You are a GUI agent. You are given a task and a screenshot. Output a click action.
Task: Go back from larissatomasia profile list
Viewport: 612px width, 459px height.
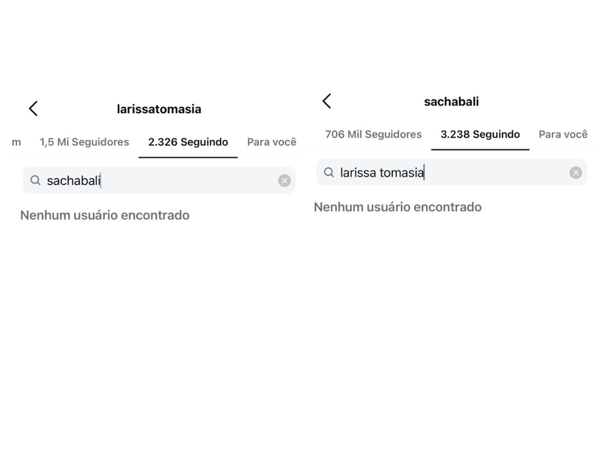[33, 109]
